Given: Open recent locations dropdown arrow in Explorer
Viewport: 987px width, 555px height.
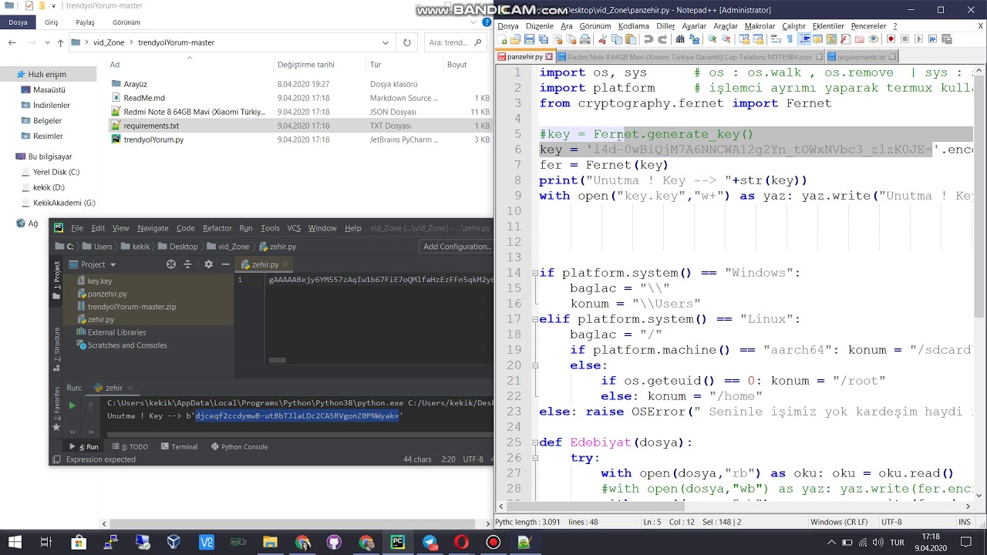Looking at the screenshot, I should coord(48,42).
